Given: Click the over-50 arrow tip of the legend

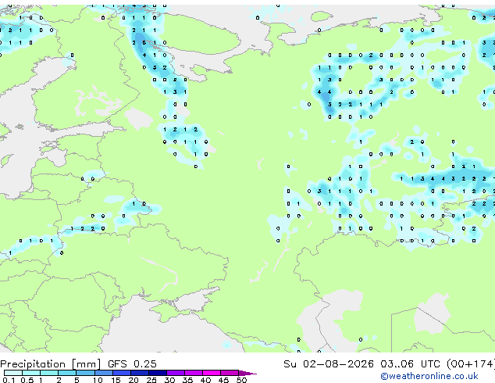Looking at the screenshot, I should tap(247, 373).
